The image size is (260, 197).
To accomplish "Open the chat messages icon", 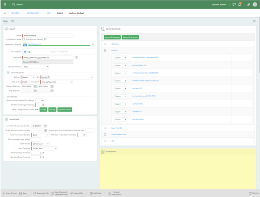I will pyautogui.click(x=234, y=5).
